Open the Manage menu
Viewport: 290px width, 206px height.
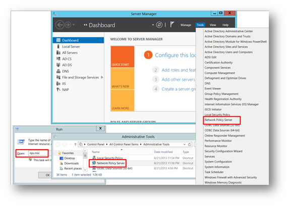(186, 25)
